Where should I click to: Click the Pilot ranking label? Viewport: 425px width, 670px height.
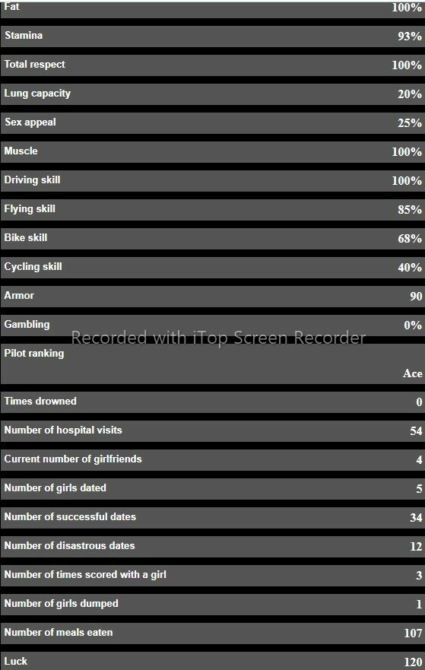pos(34,354)
